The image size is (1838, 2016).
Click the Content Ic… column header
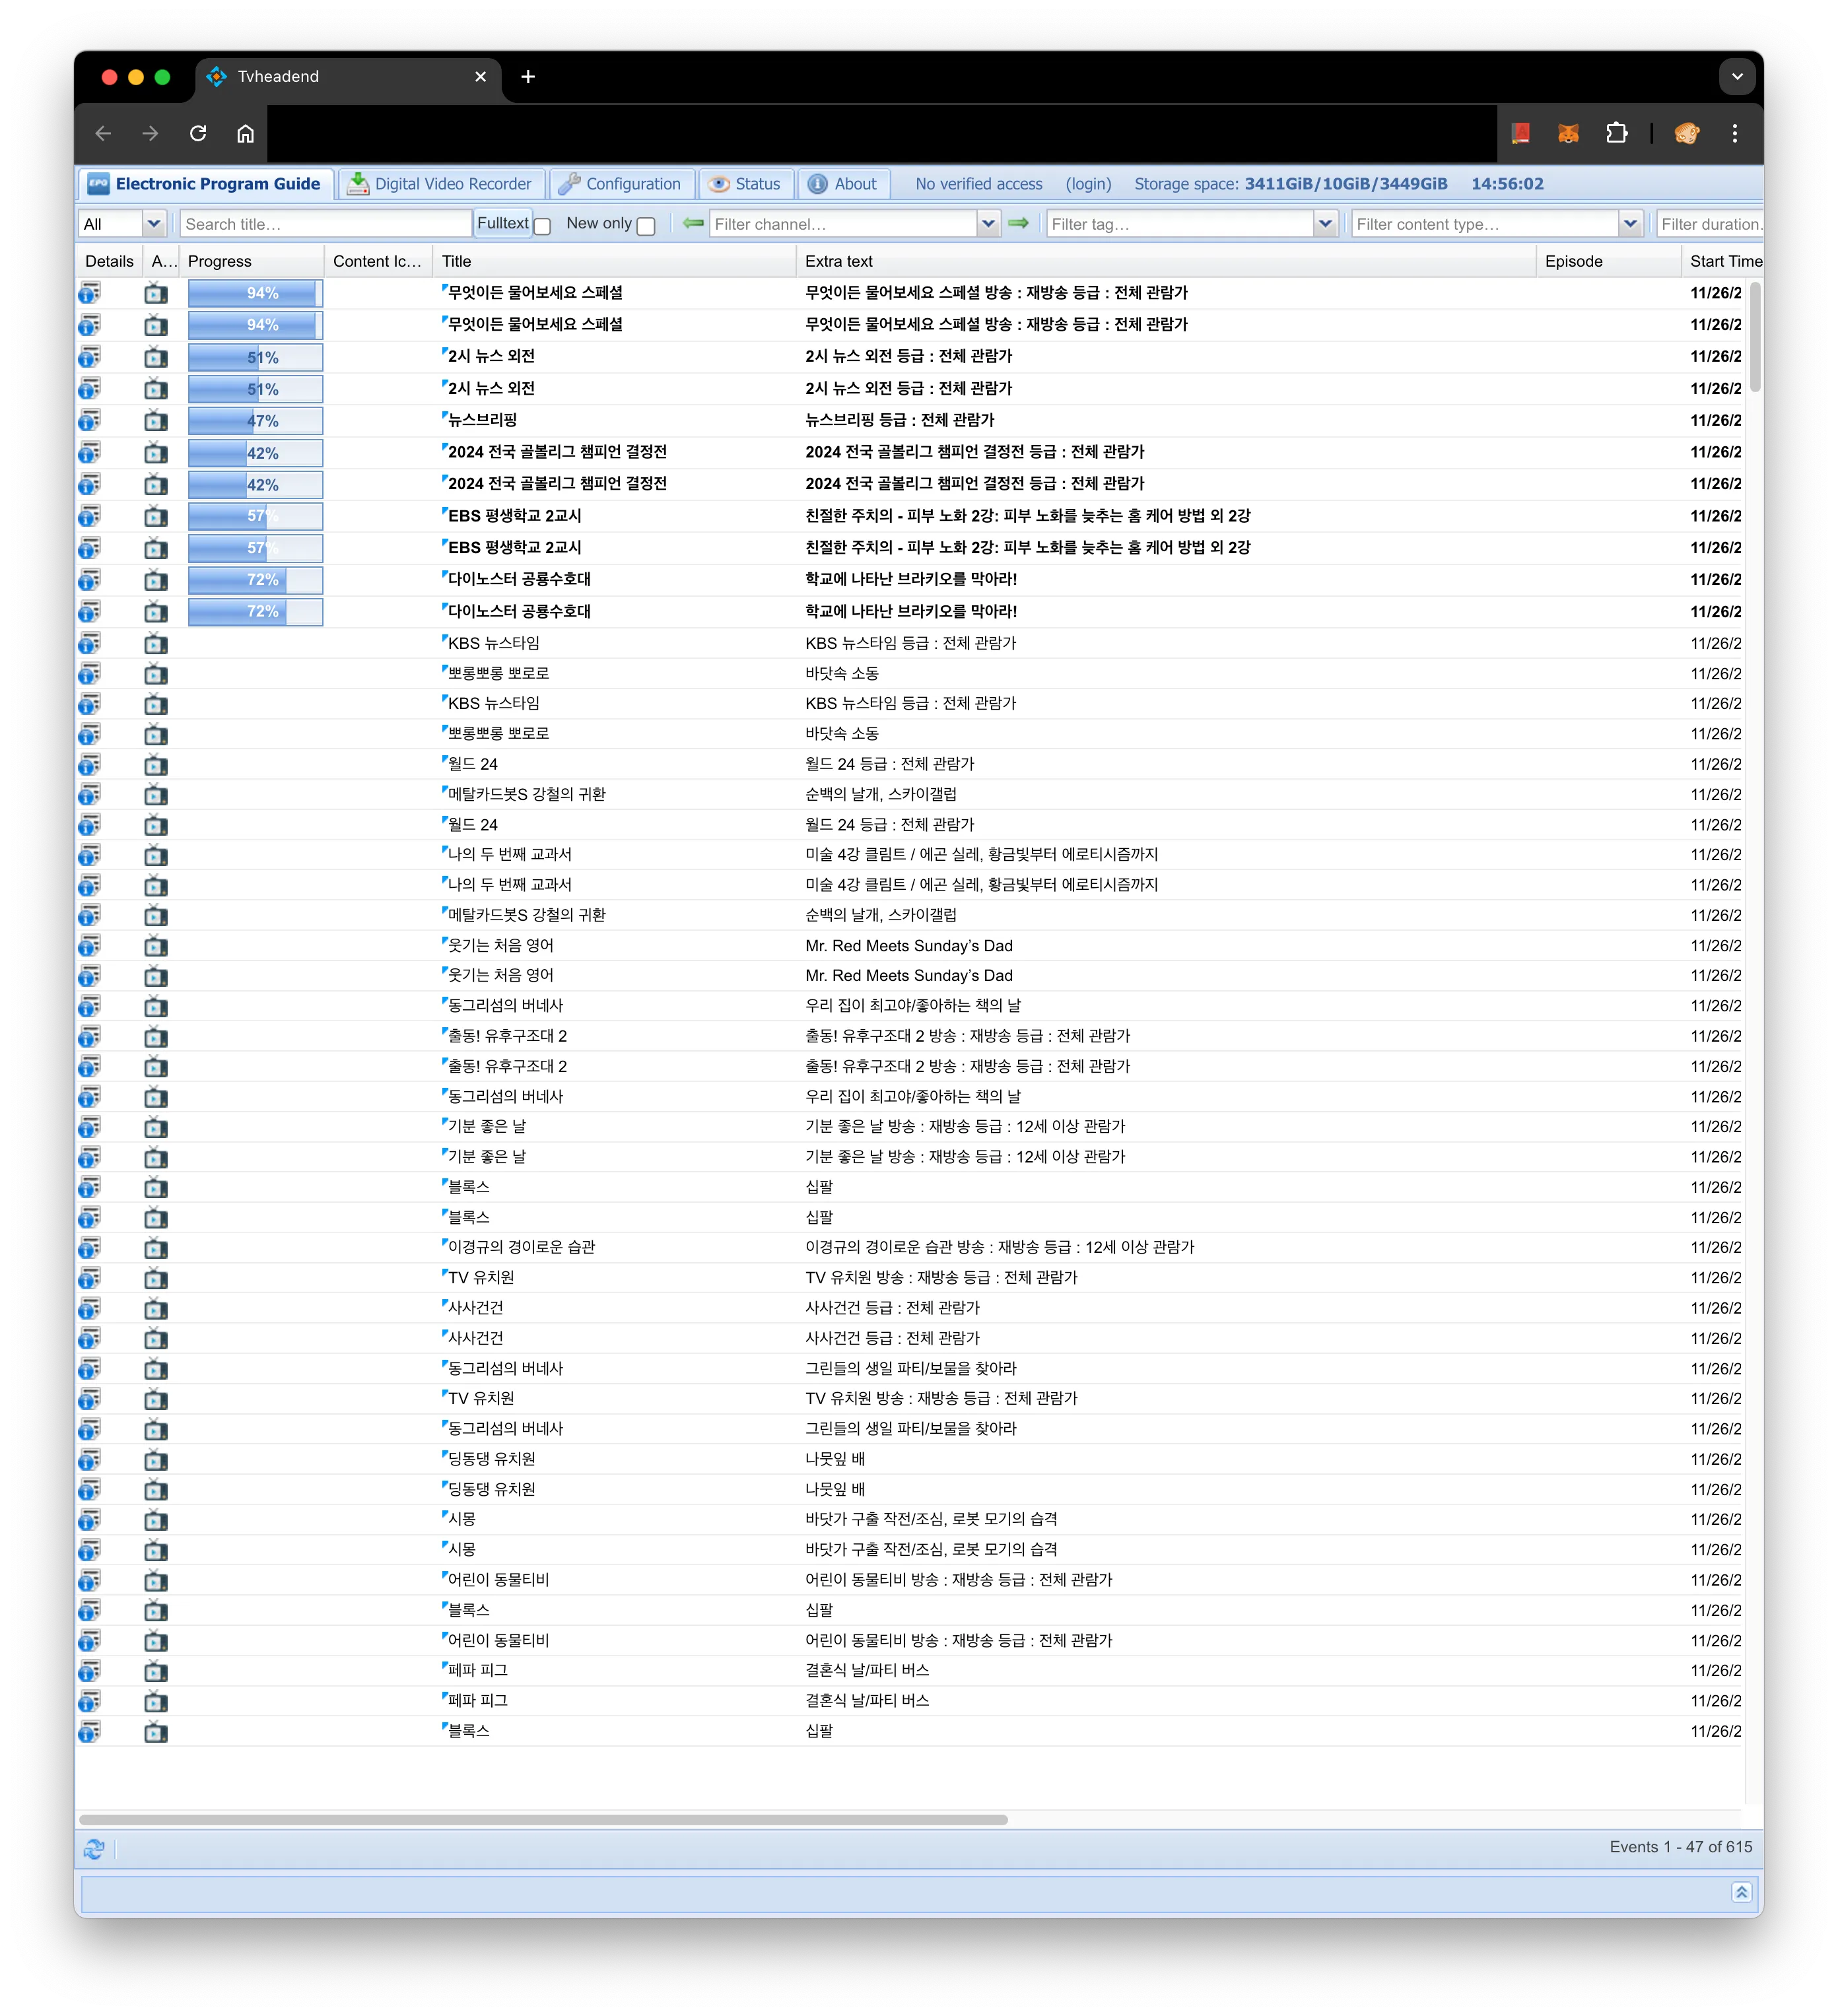[378, 261]
